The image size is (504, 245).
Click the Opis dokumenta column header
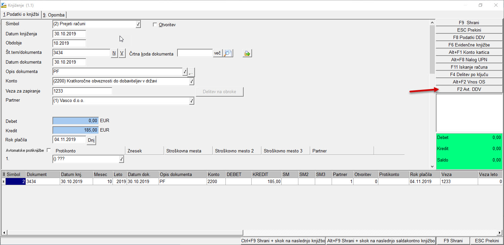183,174
